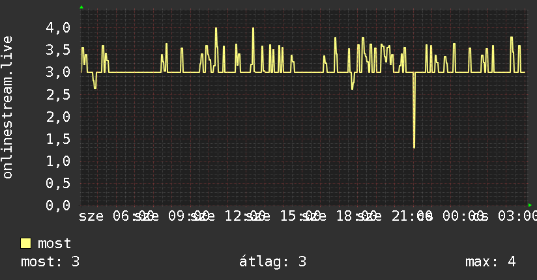537x280 pixels.
Task: Click the 0,0 y-axis label
Action: click(58, 205)
